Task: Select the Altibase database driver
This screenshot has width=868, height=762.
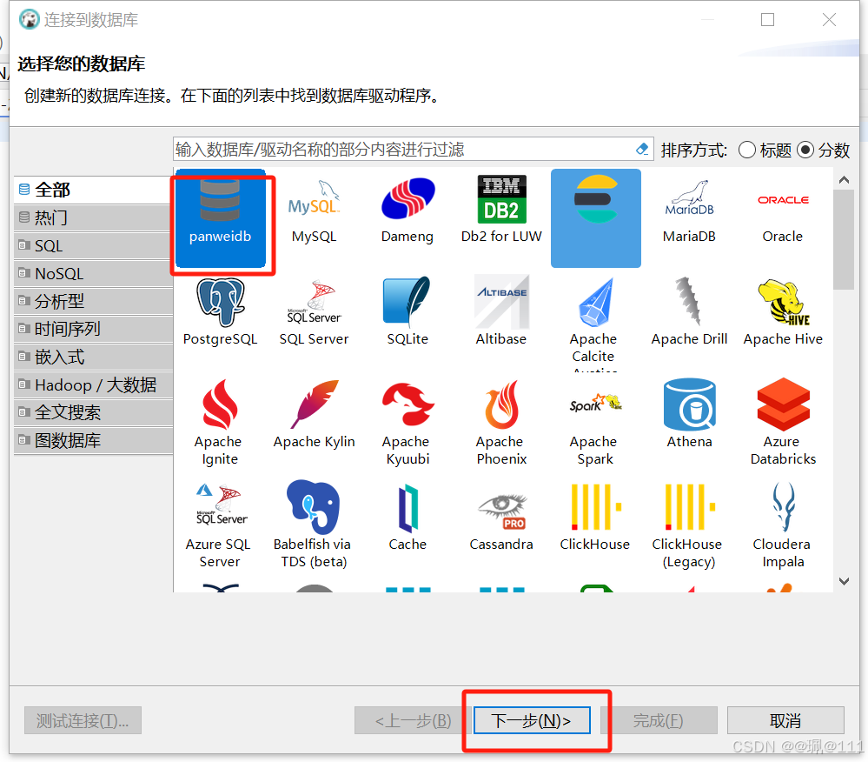Action: point(501,312)
